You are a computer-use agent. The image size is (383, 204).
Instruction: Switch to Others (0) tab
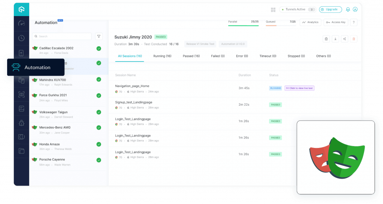tap(324, 56)
